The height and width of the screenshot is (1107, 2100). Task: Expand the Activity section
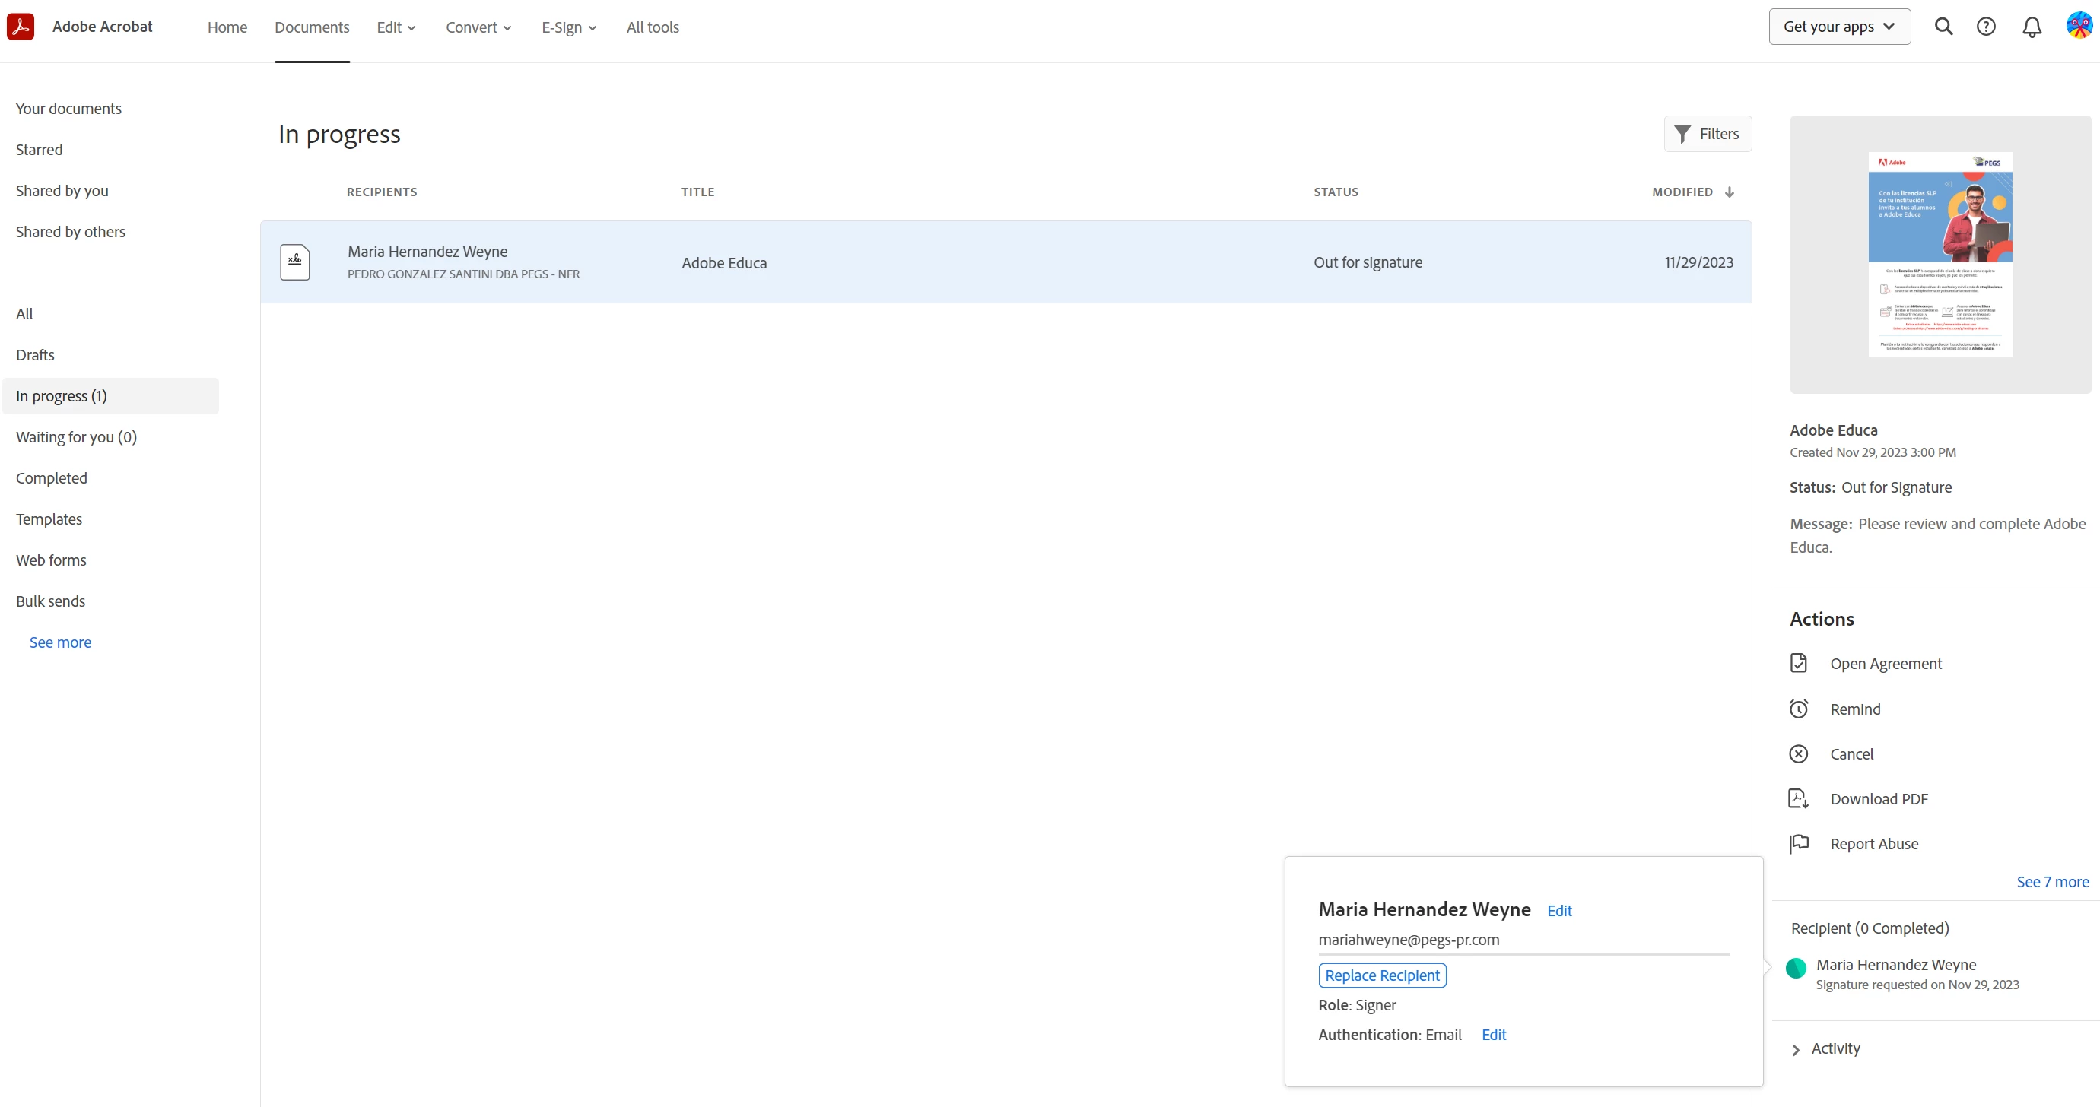pyautogui.click(x=1825, y=1048)
